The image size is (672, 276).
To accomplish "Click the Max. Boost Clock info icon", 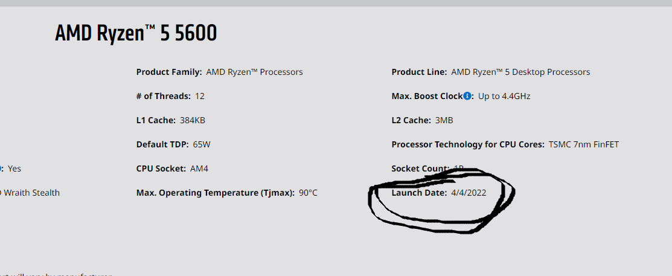I will (x=467, y=96).
